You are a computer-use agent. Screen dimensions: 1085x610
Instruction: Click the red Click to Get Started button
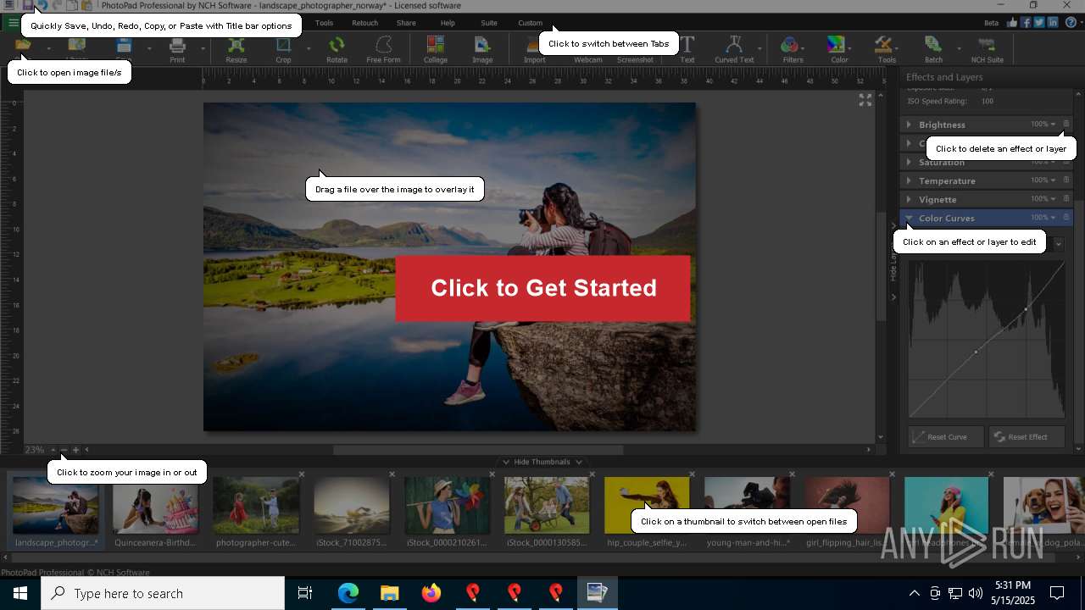pos(543,288)
